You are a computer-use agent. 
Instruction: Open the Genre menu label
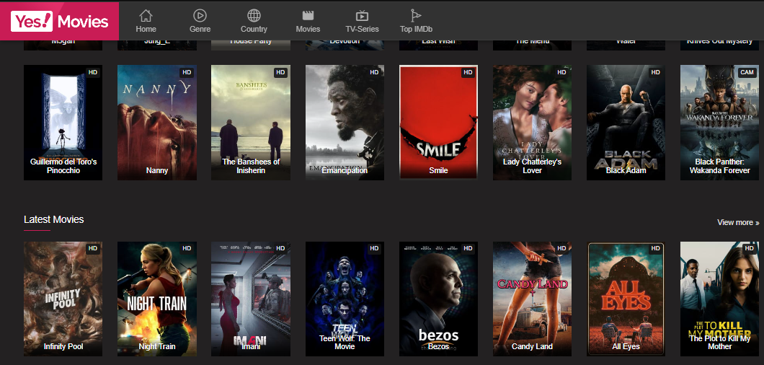pos(200,29)
